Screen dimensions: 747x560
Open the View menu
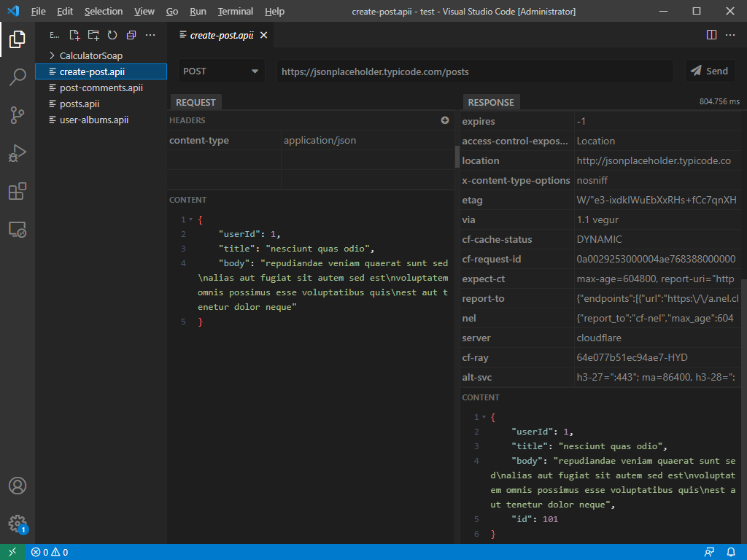coord(144,12)
